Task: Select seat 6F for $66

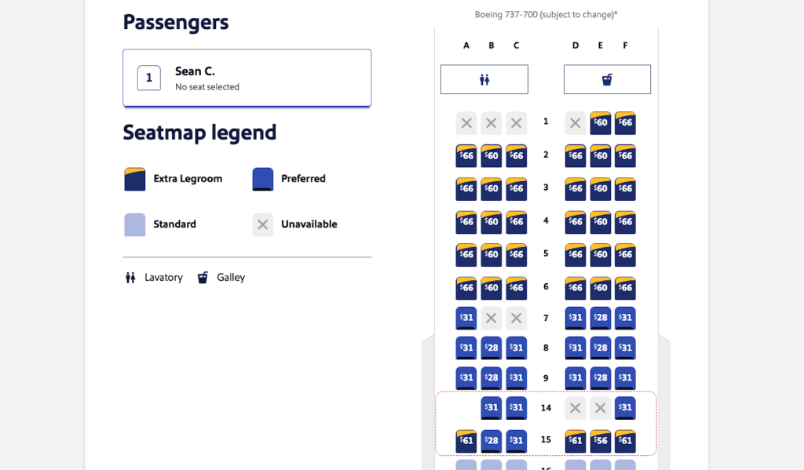Action: [626, 288]
